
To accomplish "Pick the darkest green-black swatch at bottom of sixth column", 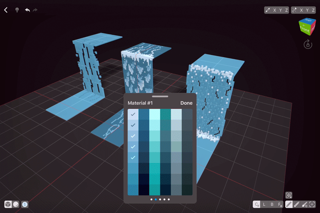I will coord(187,190).
